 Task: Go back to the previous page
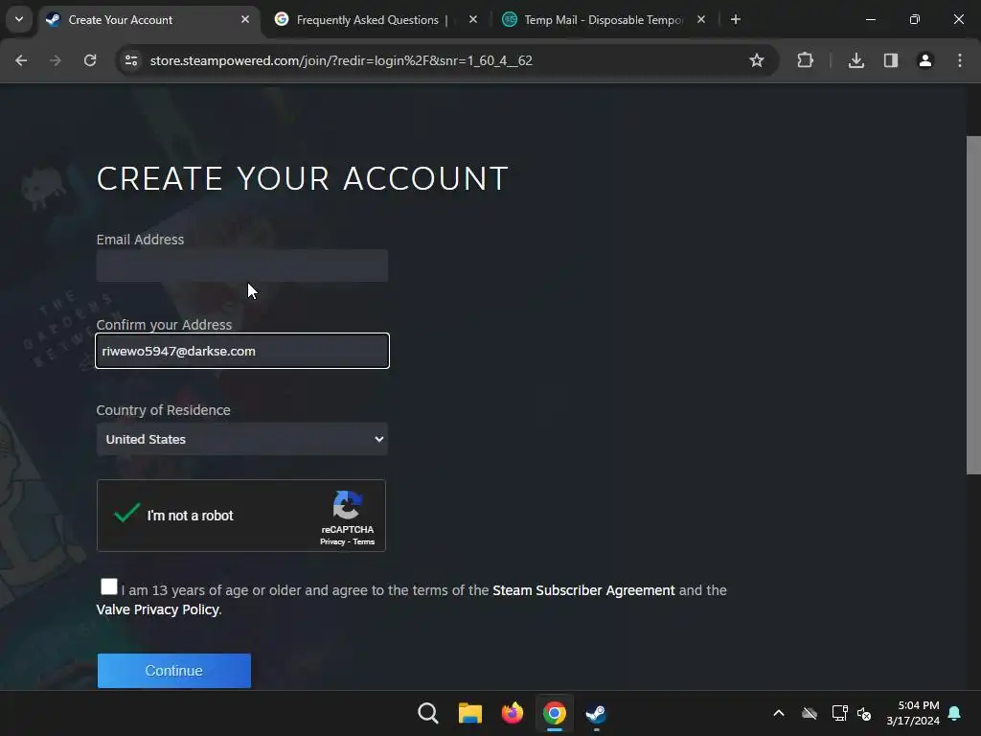pyautogui.click(x=21, y=60)
